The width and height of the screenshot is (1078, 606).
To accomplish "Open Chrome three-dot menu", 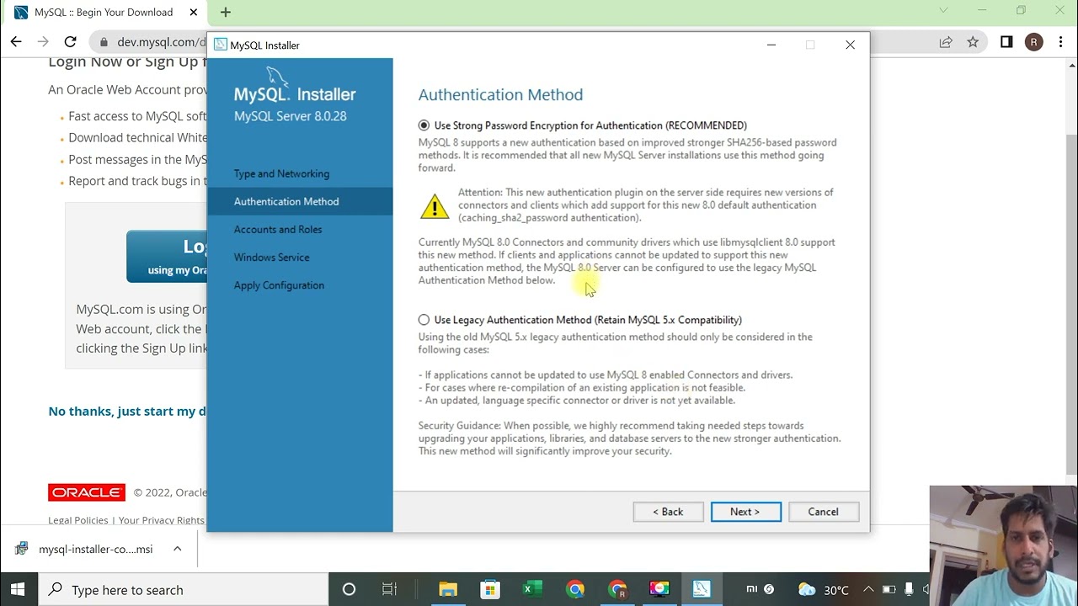I will (x=1060, y=41).
